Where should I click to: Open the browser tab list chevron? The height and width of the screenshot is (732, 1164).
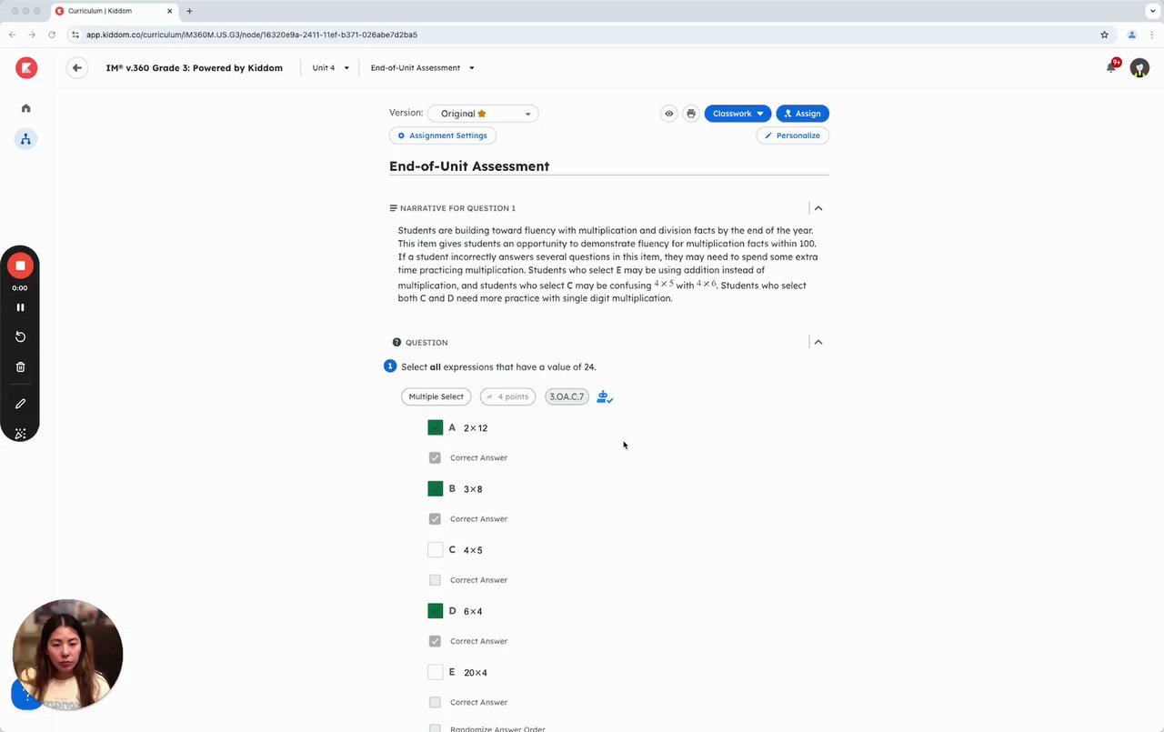point(1152,11)
